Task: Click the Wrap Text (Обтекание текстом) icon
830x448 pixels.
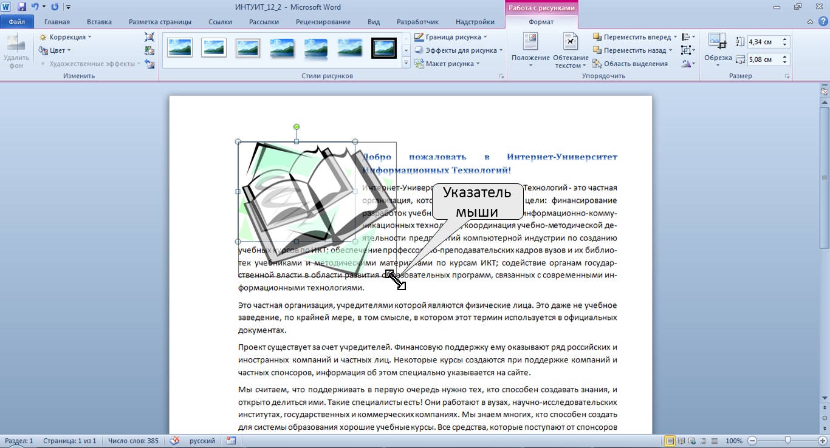Action: pos(571,50)
